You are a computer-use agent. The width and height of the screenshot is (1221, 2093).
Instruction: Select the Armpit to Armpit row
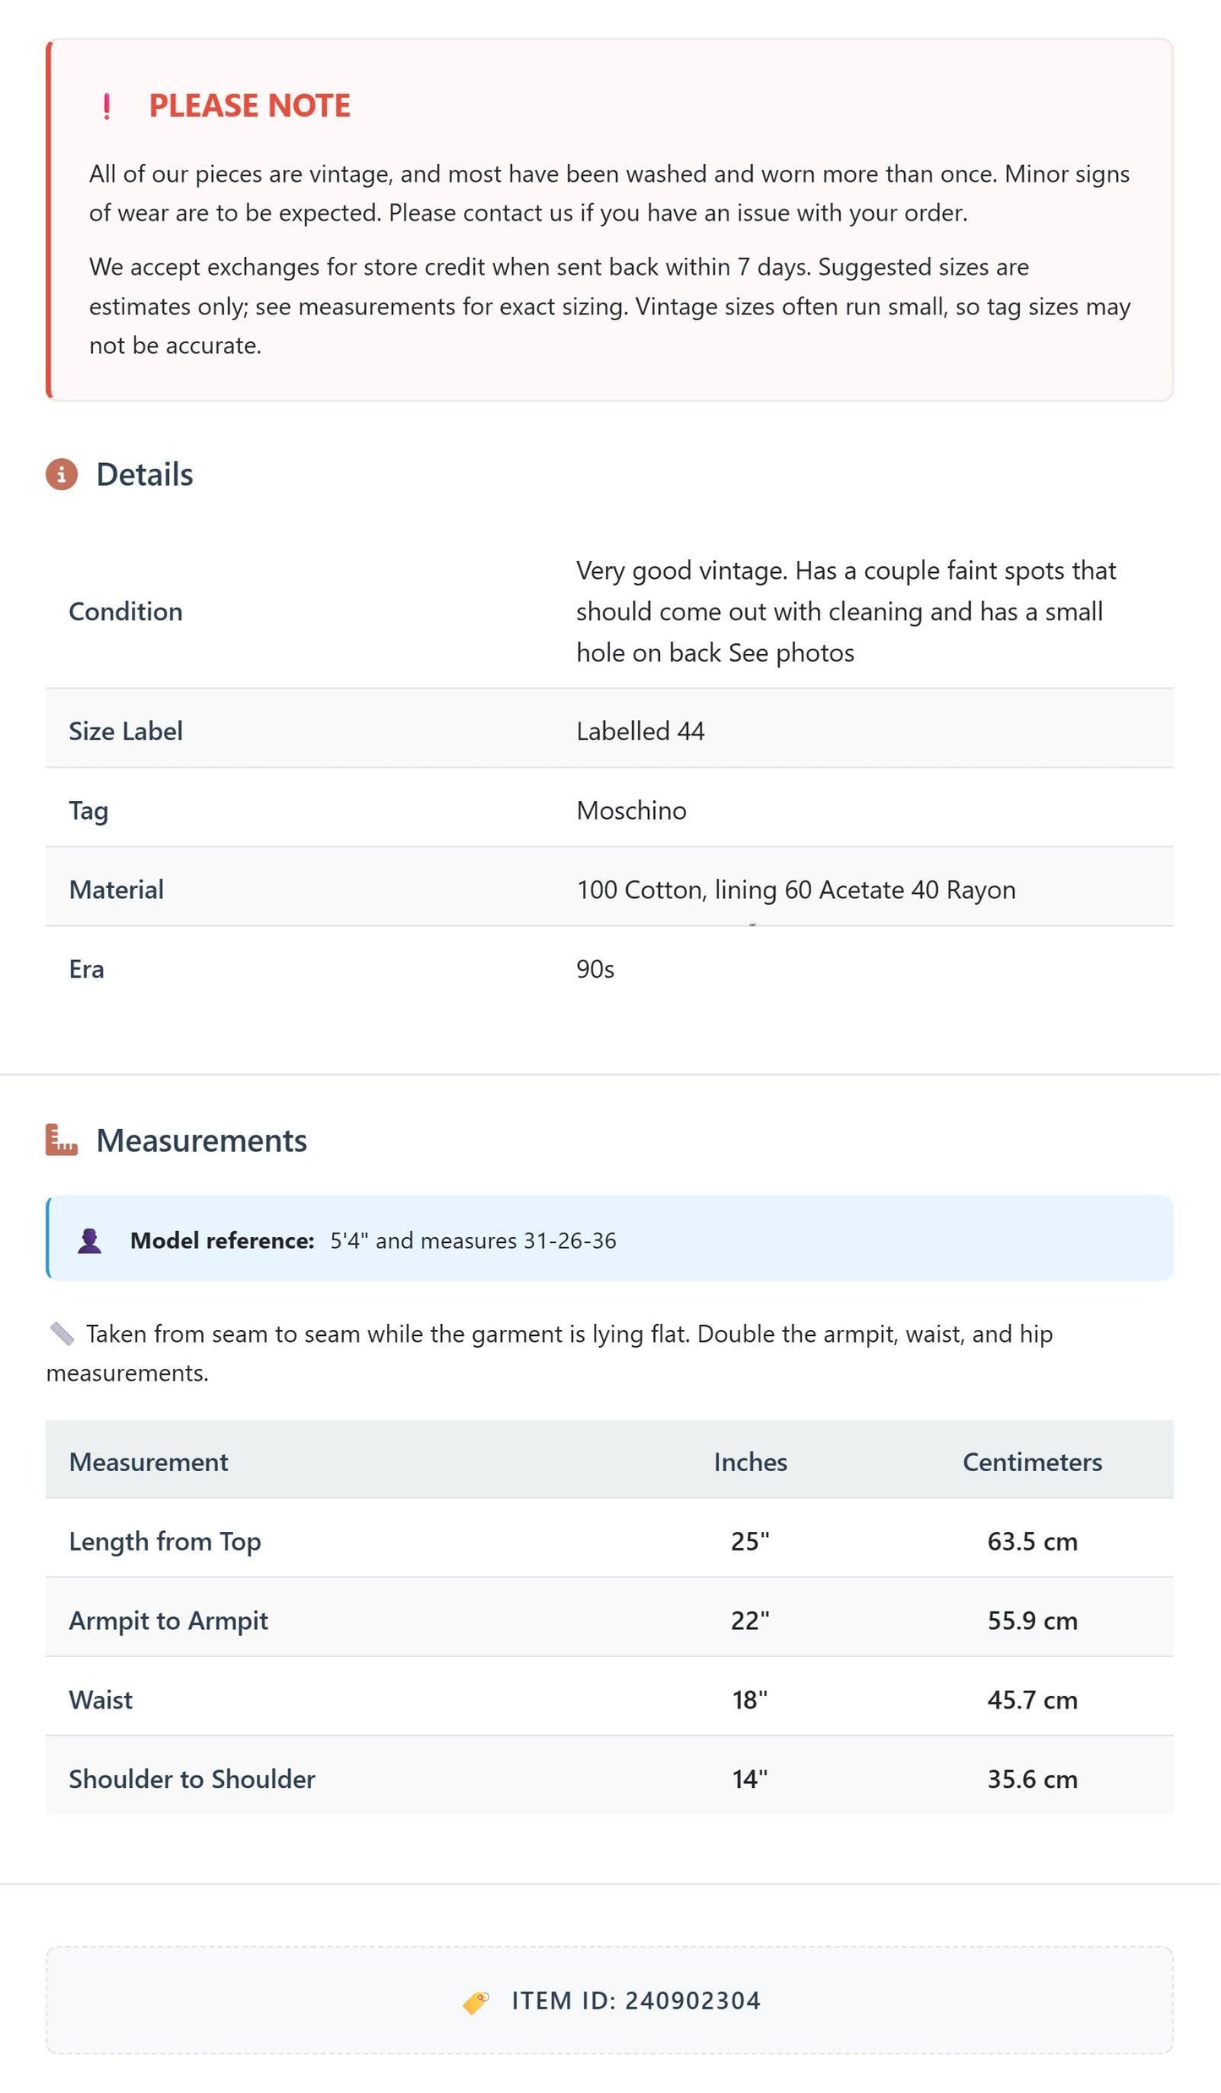pos(609,1621)
